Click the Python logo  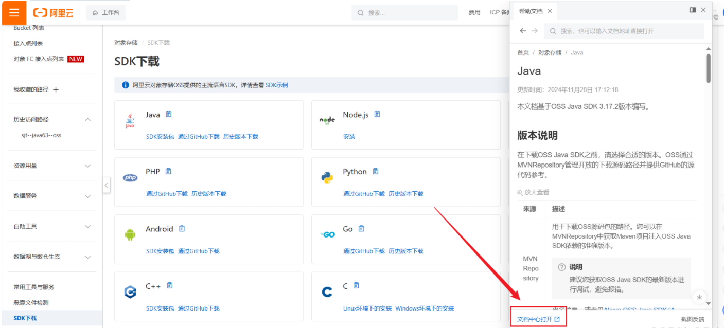327,178
